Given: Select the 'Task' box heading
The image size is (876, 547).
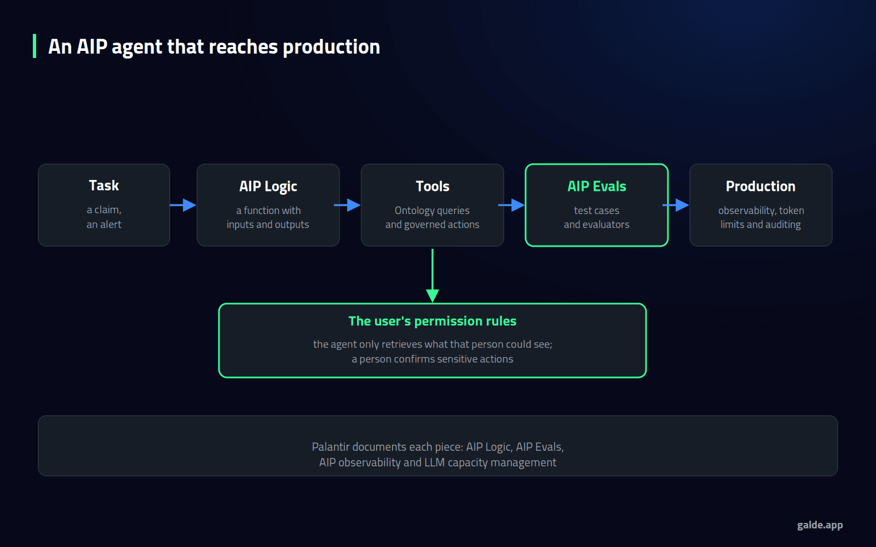Looking at the screenshot, I should tap(104, 185).
